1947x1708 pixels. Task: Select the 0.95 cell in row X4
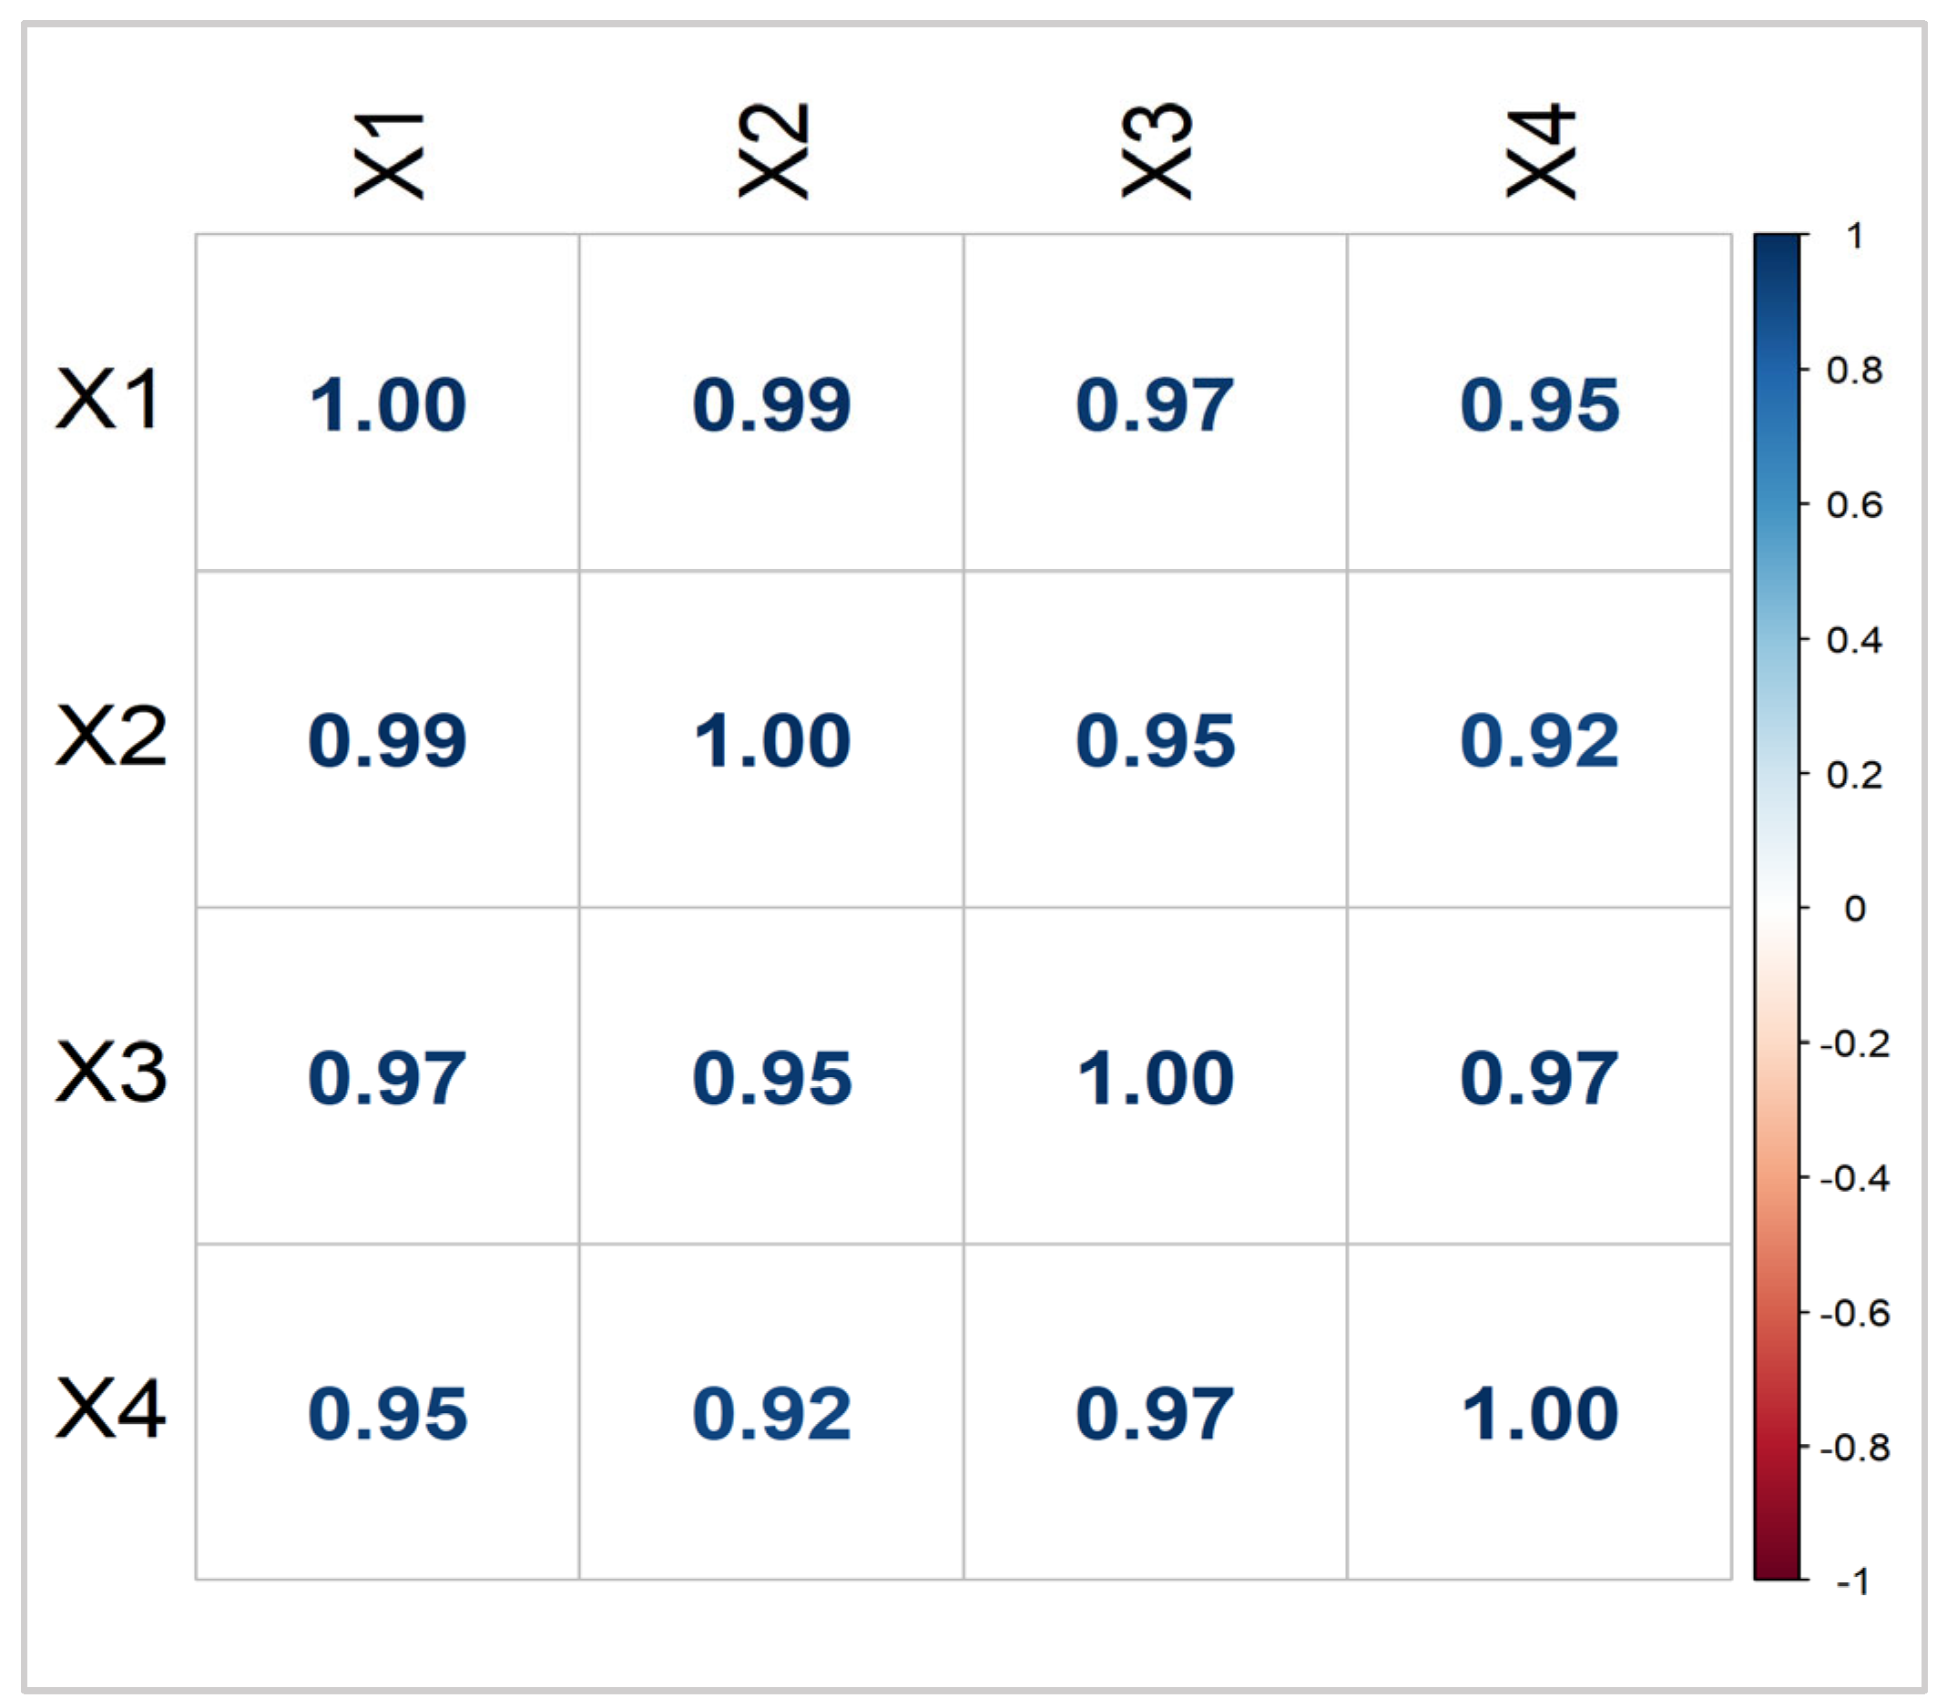coord(388,1414)
